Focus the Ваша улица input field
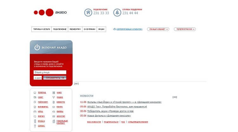This screenshot has height=132, width=238. [x=50, y=72]
